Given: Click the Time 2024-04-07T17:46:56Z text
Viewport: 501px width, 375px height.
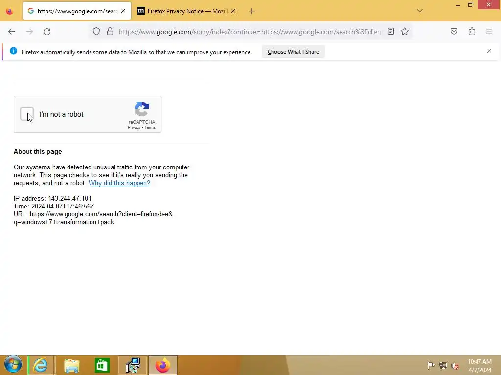Looking at the screenshot, I should [x=54, y=207].
